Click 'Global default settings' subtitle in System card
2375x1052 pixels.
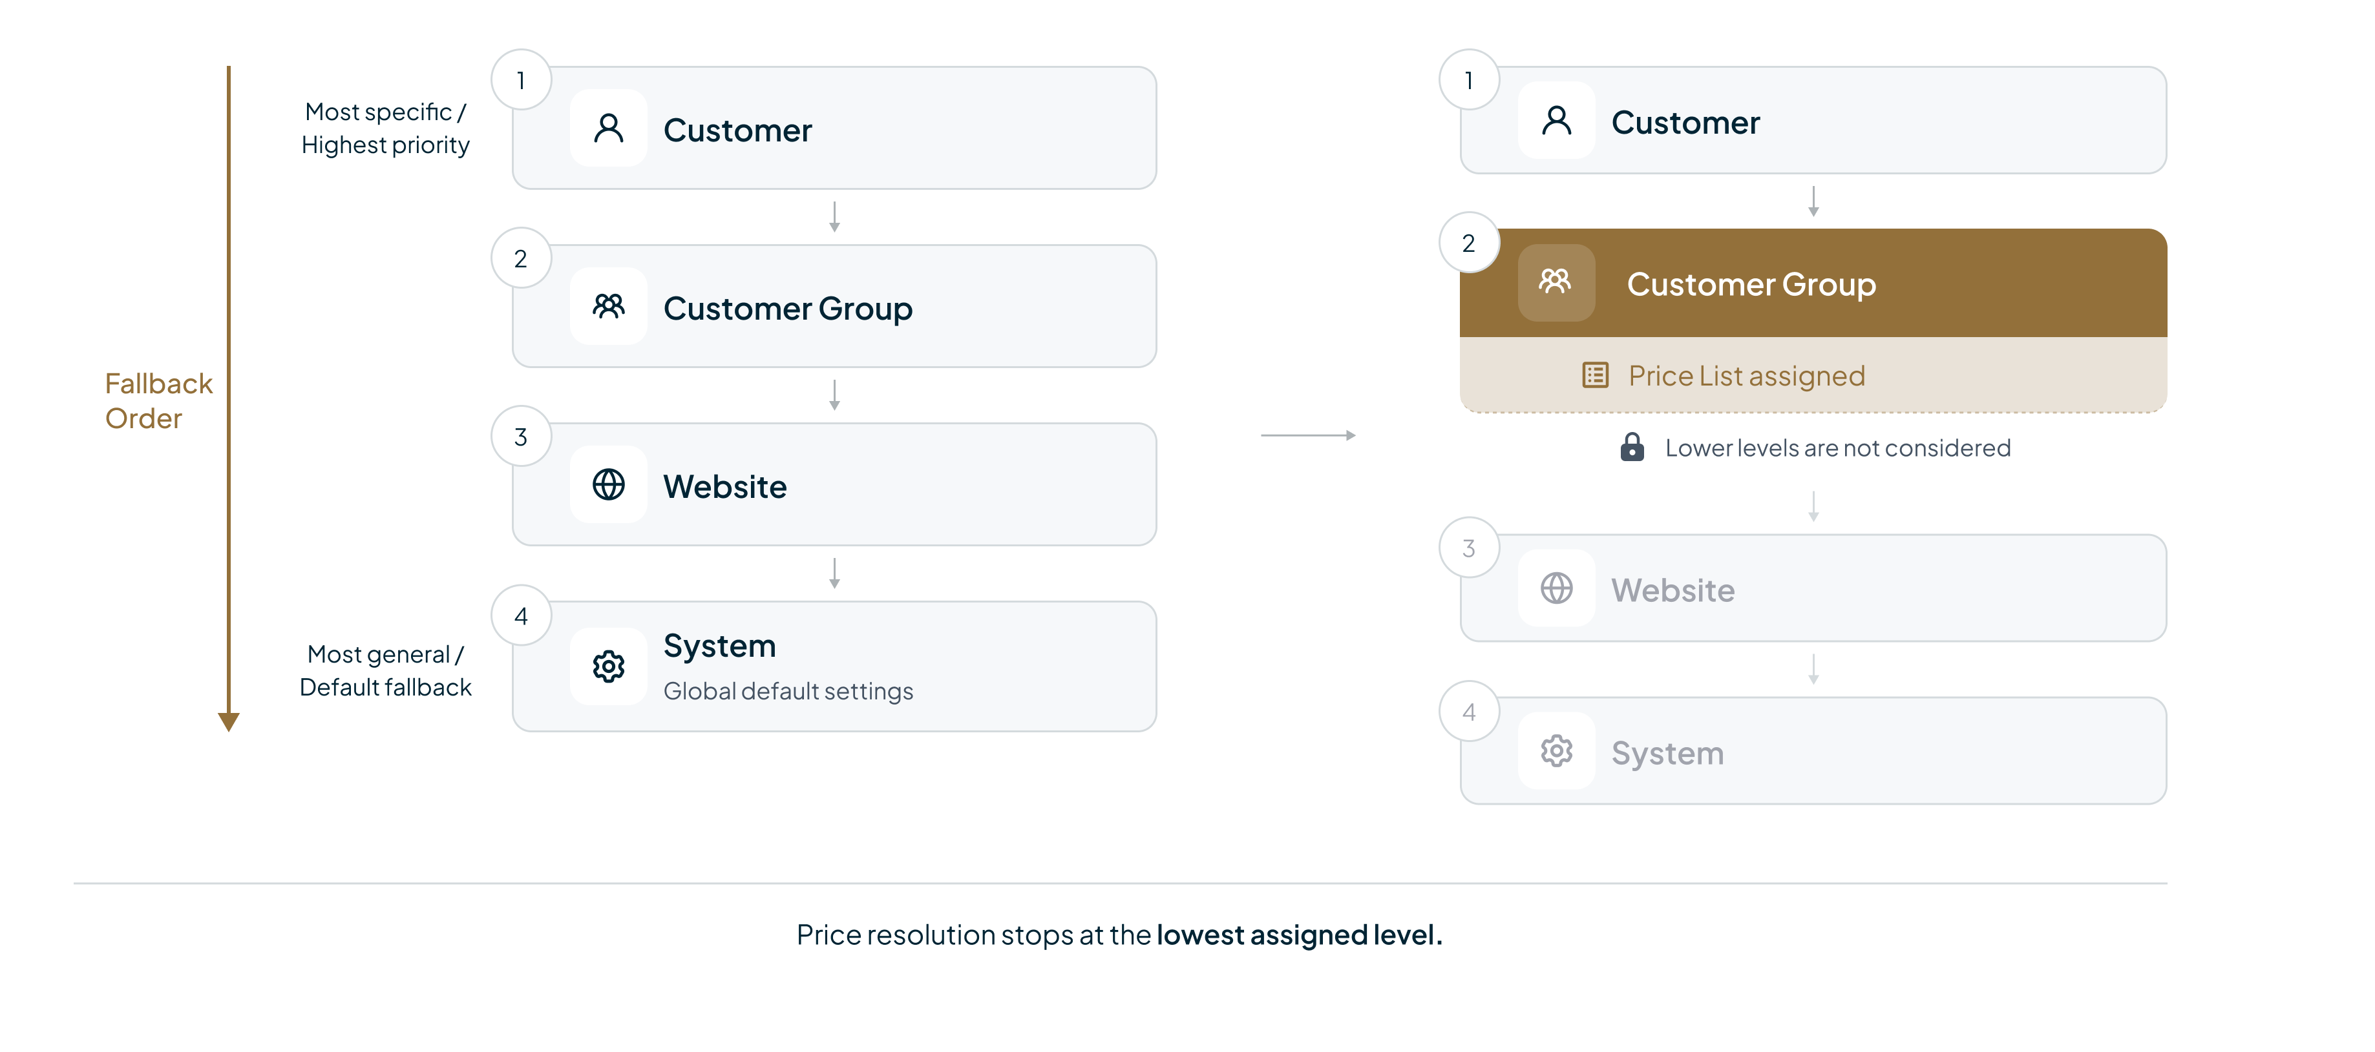[788, 691]
